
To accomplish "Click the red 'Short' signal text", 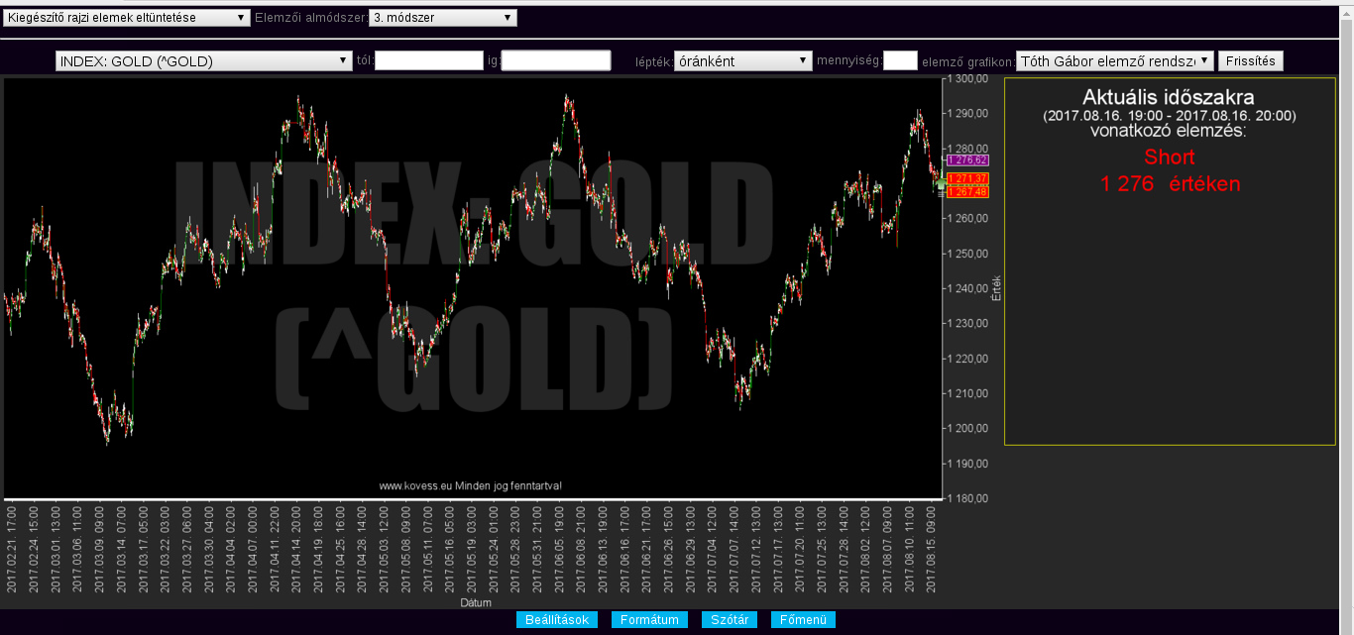I will tap(1169, 157).
